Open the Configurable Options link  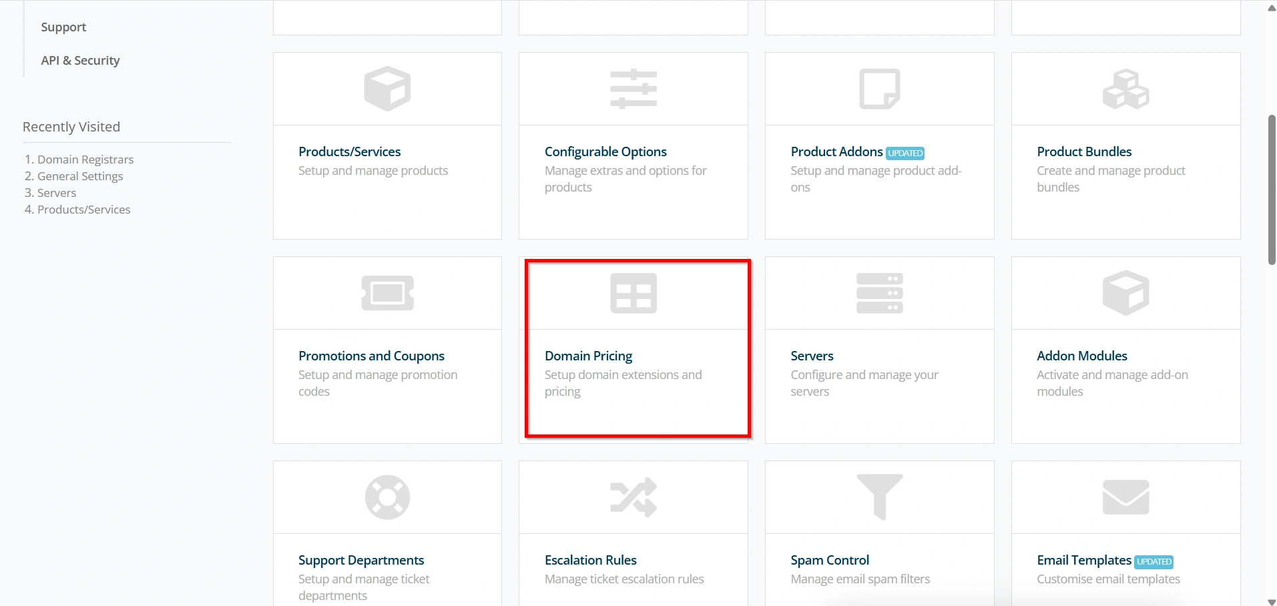(x=605, y=151)
